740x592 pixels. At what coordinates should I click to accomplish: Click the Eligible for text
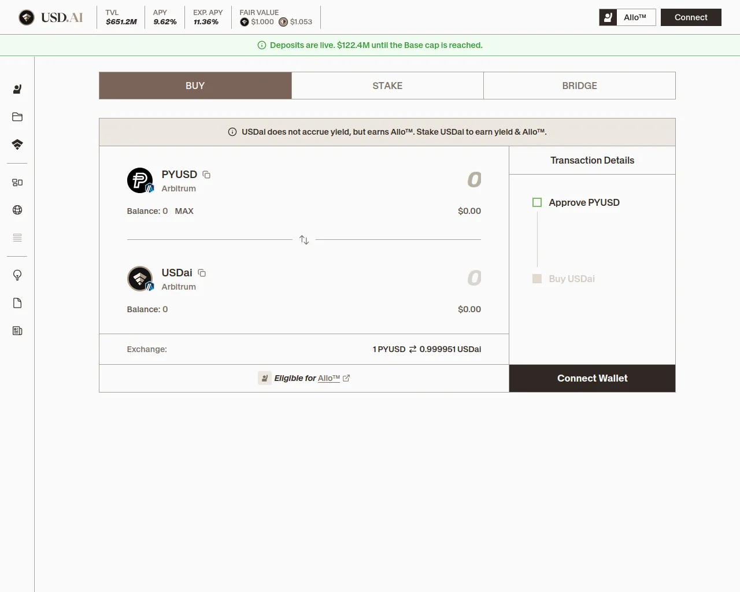[x=295, y=378]
